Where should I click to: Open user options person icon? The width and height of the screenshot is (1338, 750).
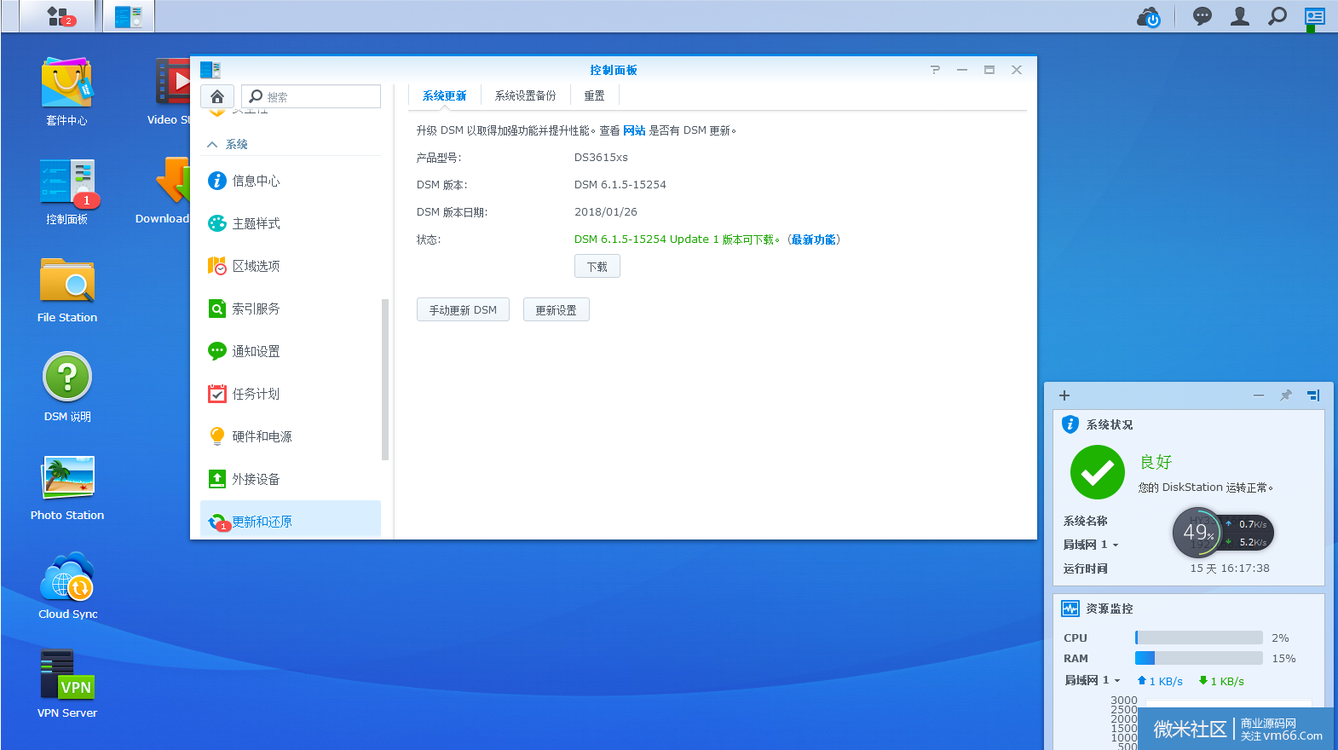pos(1240,16)
